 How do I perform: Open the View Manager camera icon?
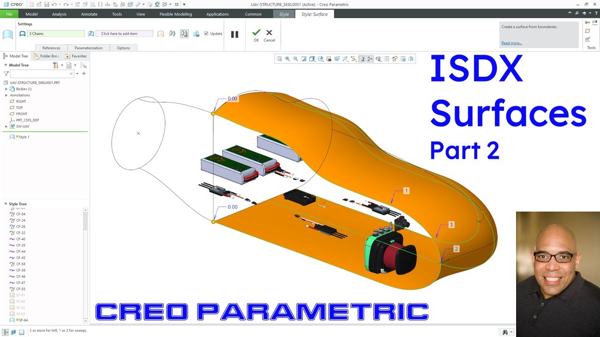[x=329, y=59]
